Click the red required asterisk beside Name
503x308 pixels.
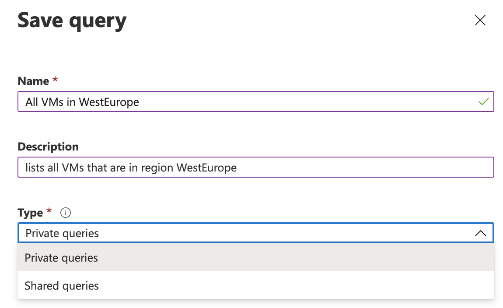tap(55, 79)
